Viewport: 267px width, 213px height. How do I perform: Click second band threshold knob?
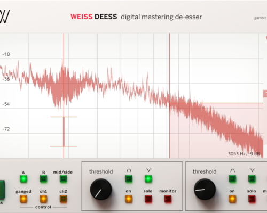[205, 190]
